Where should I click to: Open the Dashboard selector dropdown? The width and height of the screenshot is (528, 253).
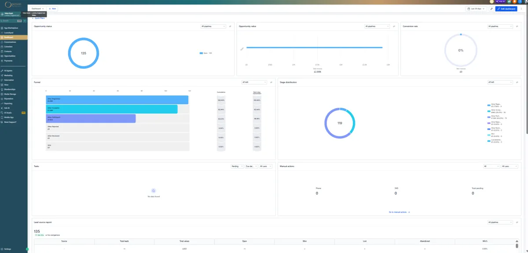click(38, 9)
